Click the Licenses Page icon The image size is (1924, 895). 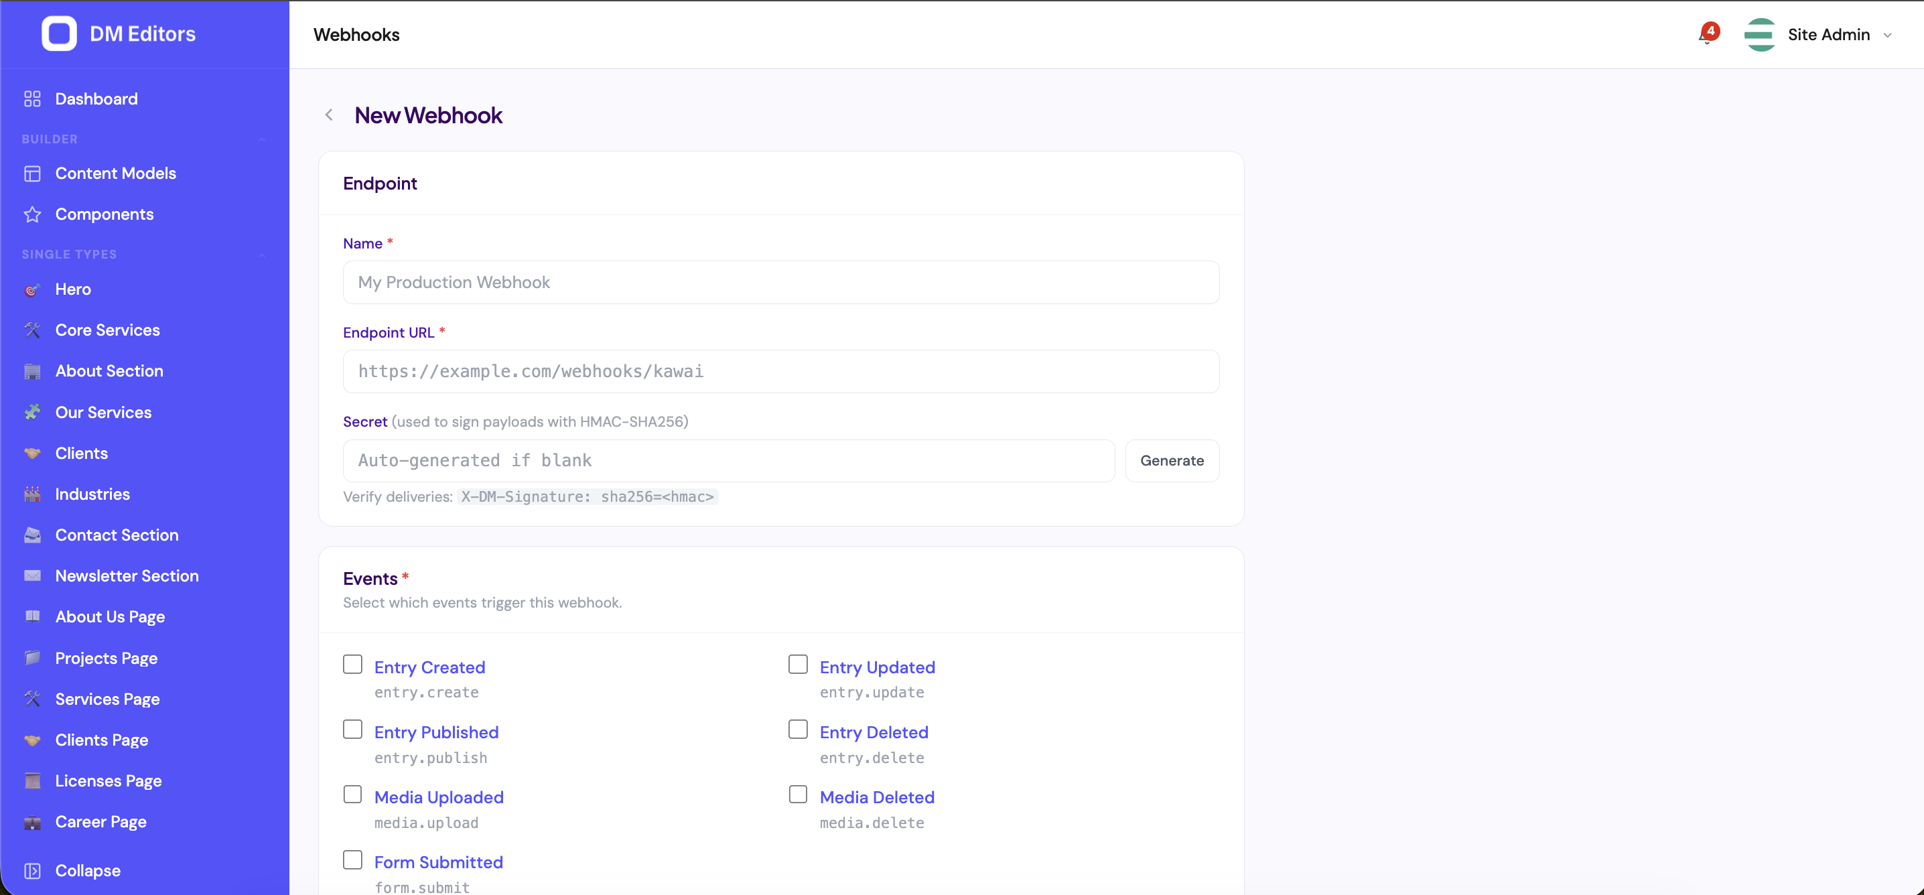point(32,780)
